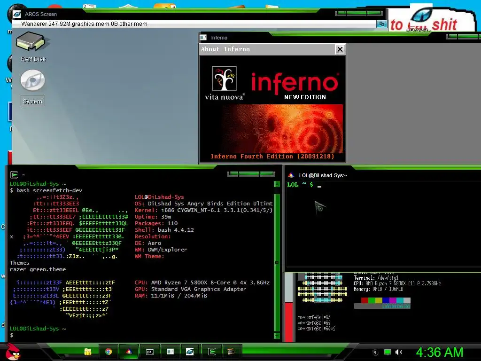Click the WM: DWM/Explorer line

(161, 250)
